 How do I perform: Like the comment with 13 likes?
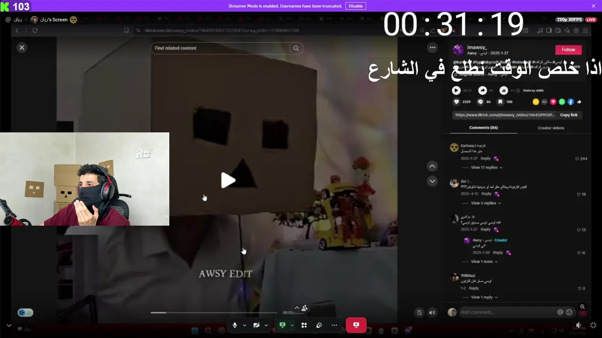579,230
